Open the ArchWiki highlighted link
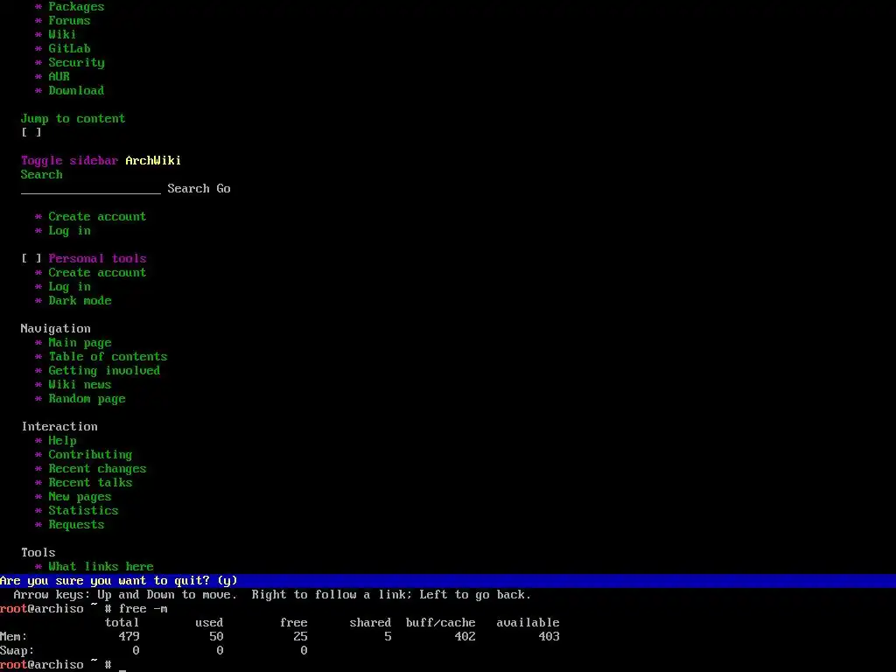 point(153,161)
